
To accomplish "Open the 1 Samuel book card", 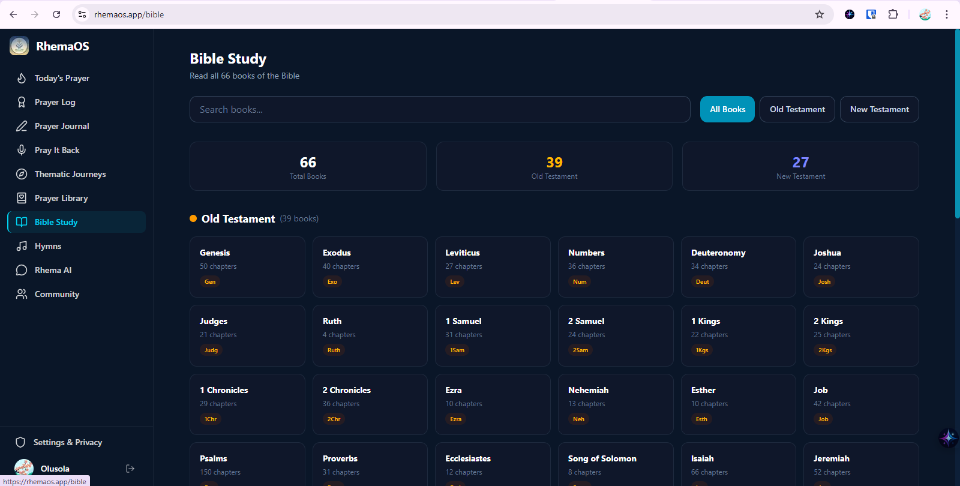I will tap(493, 335).
